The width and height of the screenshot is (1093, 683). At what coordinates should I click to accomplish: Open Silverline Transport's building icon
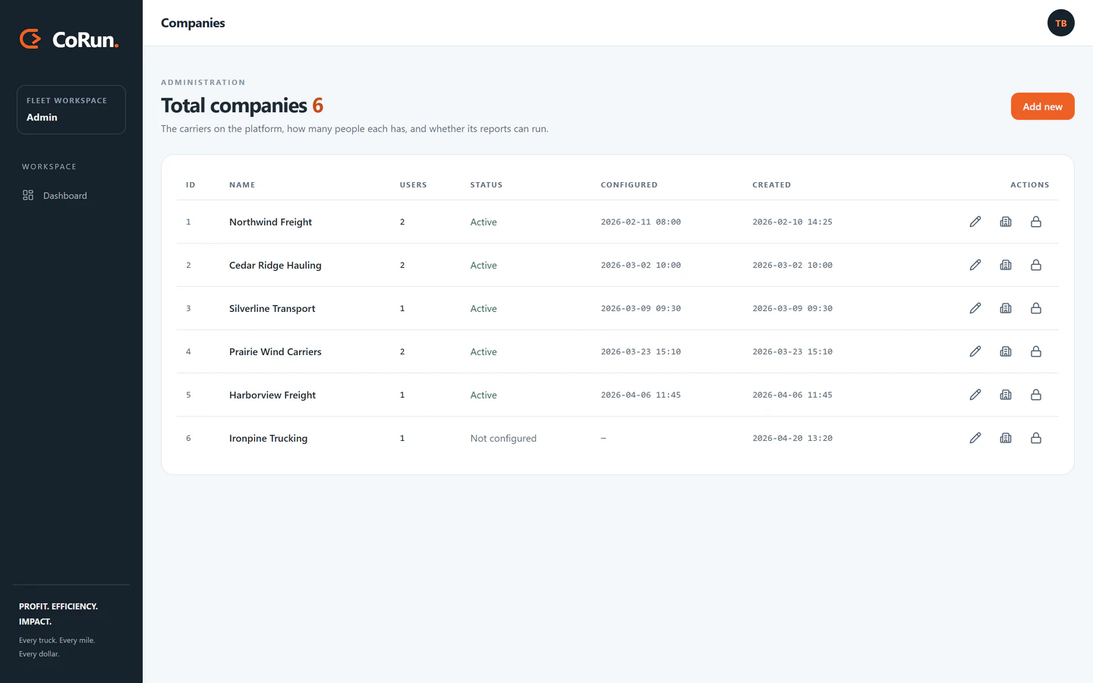click(1006, 308)
